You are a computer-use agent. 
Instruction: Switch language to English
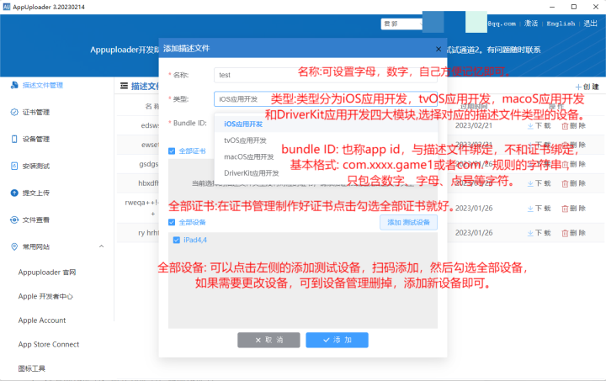[x=561, y=24]
